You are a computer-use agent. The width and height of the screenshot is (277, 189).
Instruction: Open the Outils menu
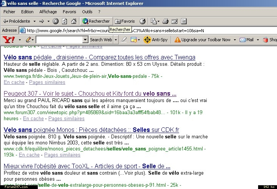(x=87, y=12)
